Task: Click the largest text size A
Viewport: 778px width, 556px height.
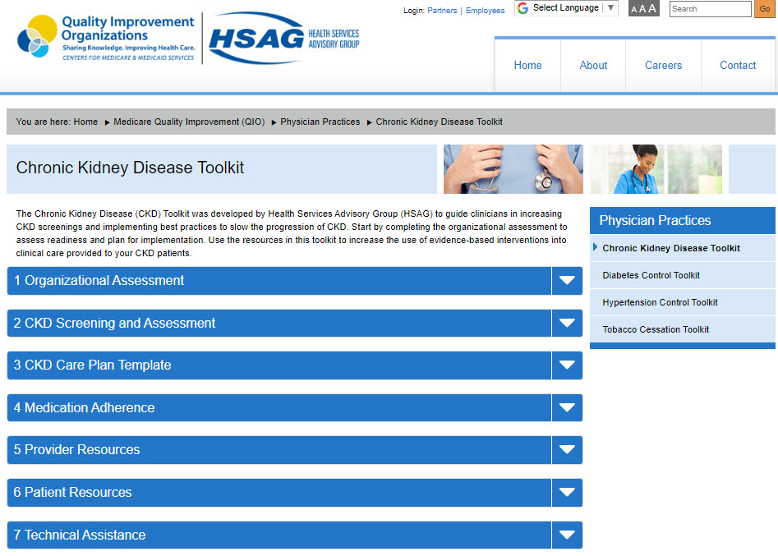Action: (x=652, y=9)
